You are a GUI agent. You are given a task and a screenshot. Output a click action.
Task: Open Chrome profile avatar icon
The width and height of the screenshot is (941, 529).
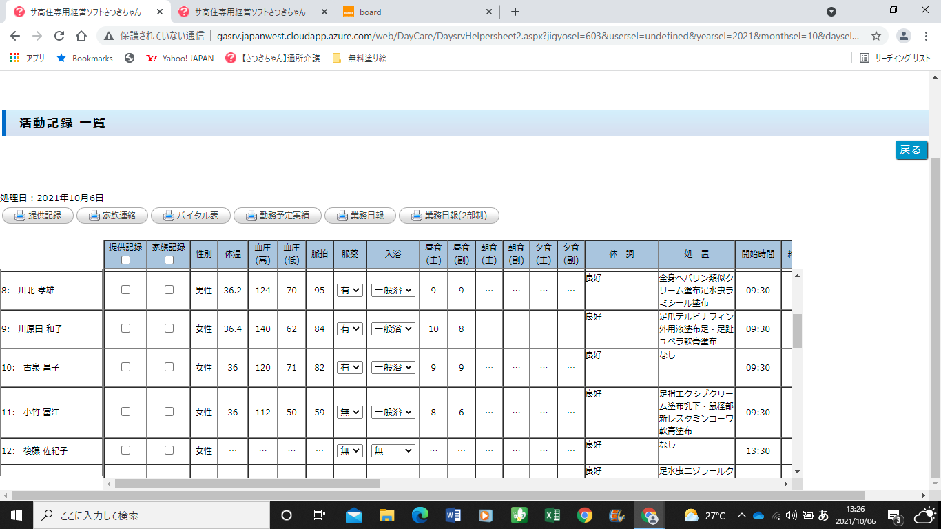click(x=904, y=36)
